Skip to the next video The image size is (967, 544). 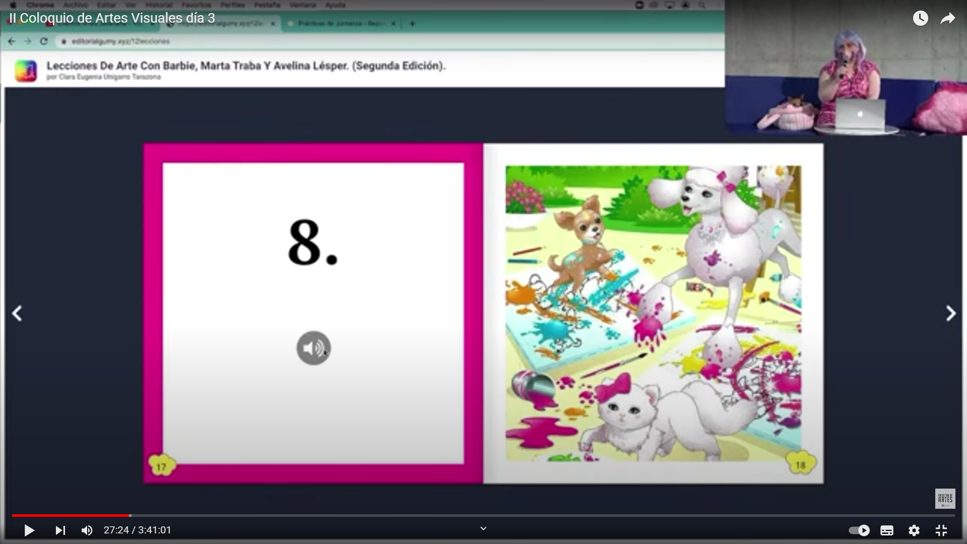(x=60, y=530)
